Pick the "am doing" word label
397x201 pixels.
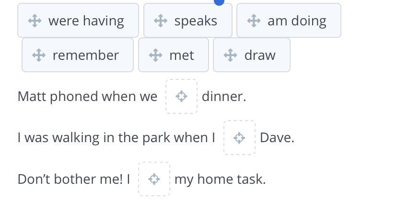point(297,21)
